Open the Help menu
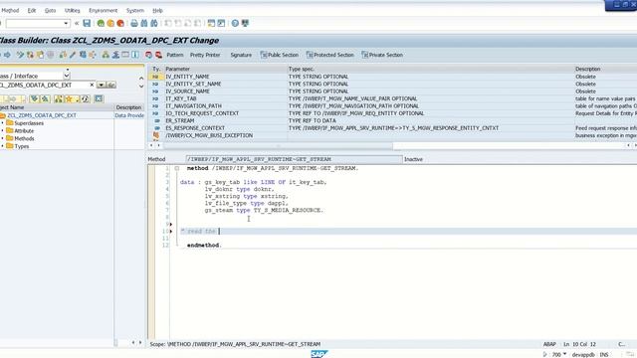The width and height of the screenshot is (637, 358). pyautogui.click(x=157, y=11)
